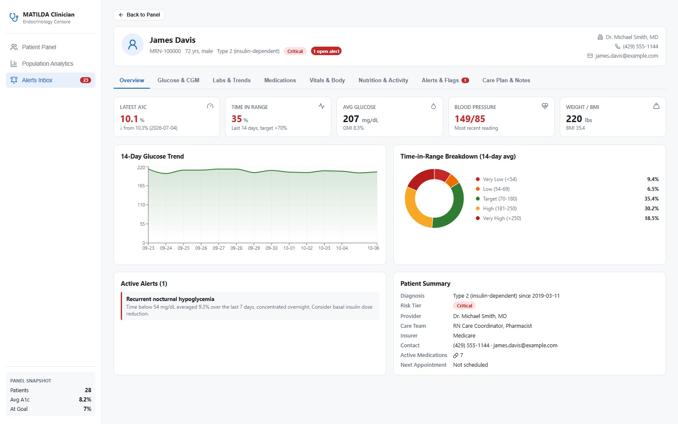Switch to Care Plan & Notes tab

[x=506, y=80]
